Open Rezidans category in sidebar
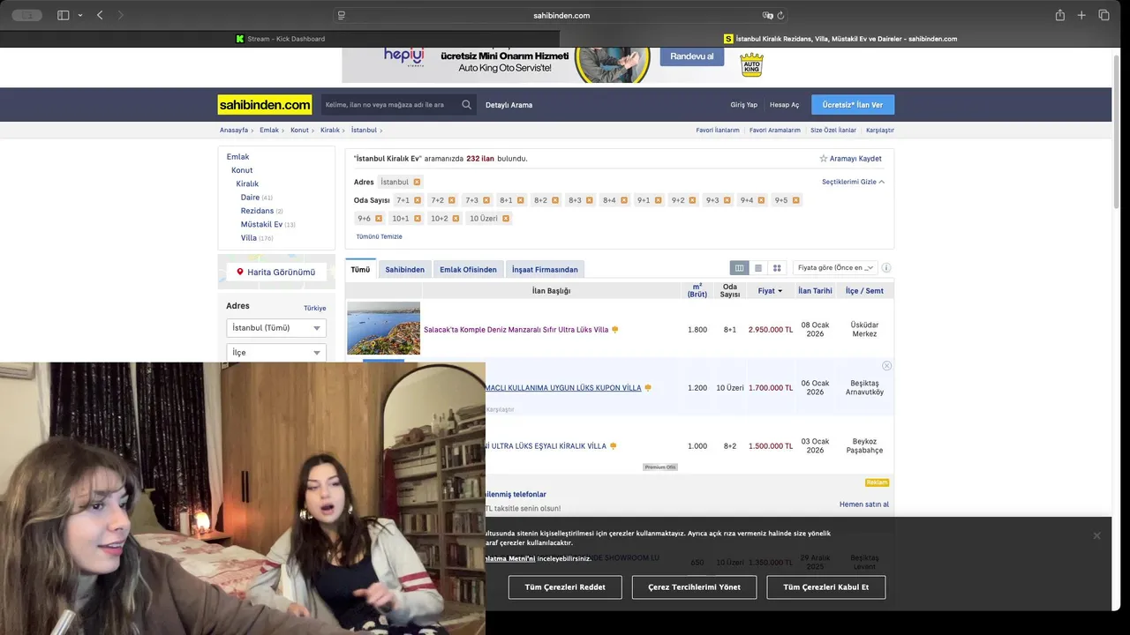This screenshot has width=1130, height=635. [x=257, y=211]
